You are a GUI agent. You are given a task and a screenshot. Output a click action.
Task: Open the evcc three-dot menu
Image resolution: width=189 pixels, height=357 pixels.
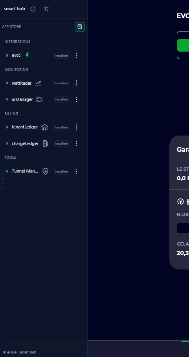pos(76,55)
